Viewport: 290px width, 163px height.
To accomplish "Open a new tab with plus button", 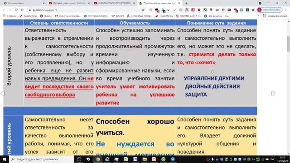I will point(186,3).
